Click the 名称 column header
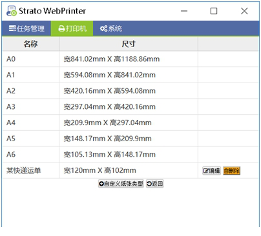This screenshot has height=236, width=261. pos(30,44)
